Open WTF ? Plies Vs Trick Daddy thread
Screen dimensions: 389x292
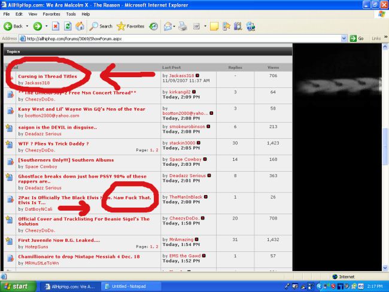click(53, 144)
